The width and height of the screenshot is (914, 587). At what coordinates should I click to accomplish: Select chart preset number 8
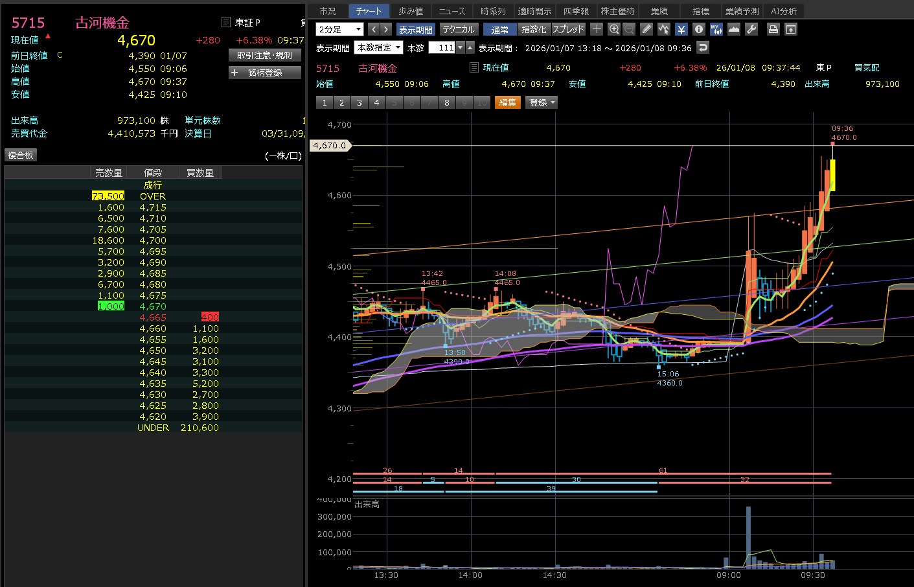point(446,102)
